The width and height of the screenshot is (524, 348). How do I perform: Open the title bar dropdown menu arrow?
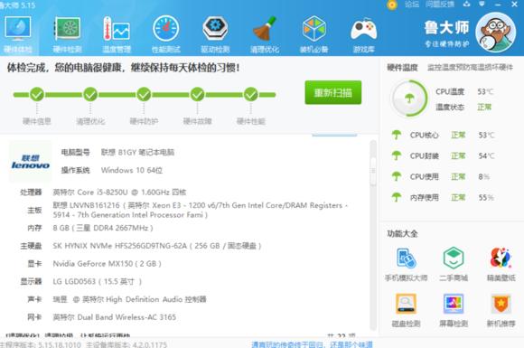click(x=482, y=4)
